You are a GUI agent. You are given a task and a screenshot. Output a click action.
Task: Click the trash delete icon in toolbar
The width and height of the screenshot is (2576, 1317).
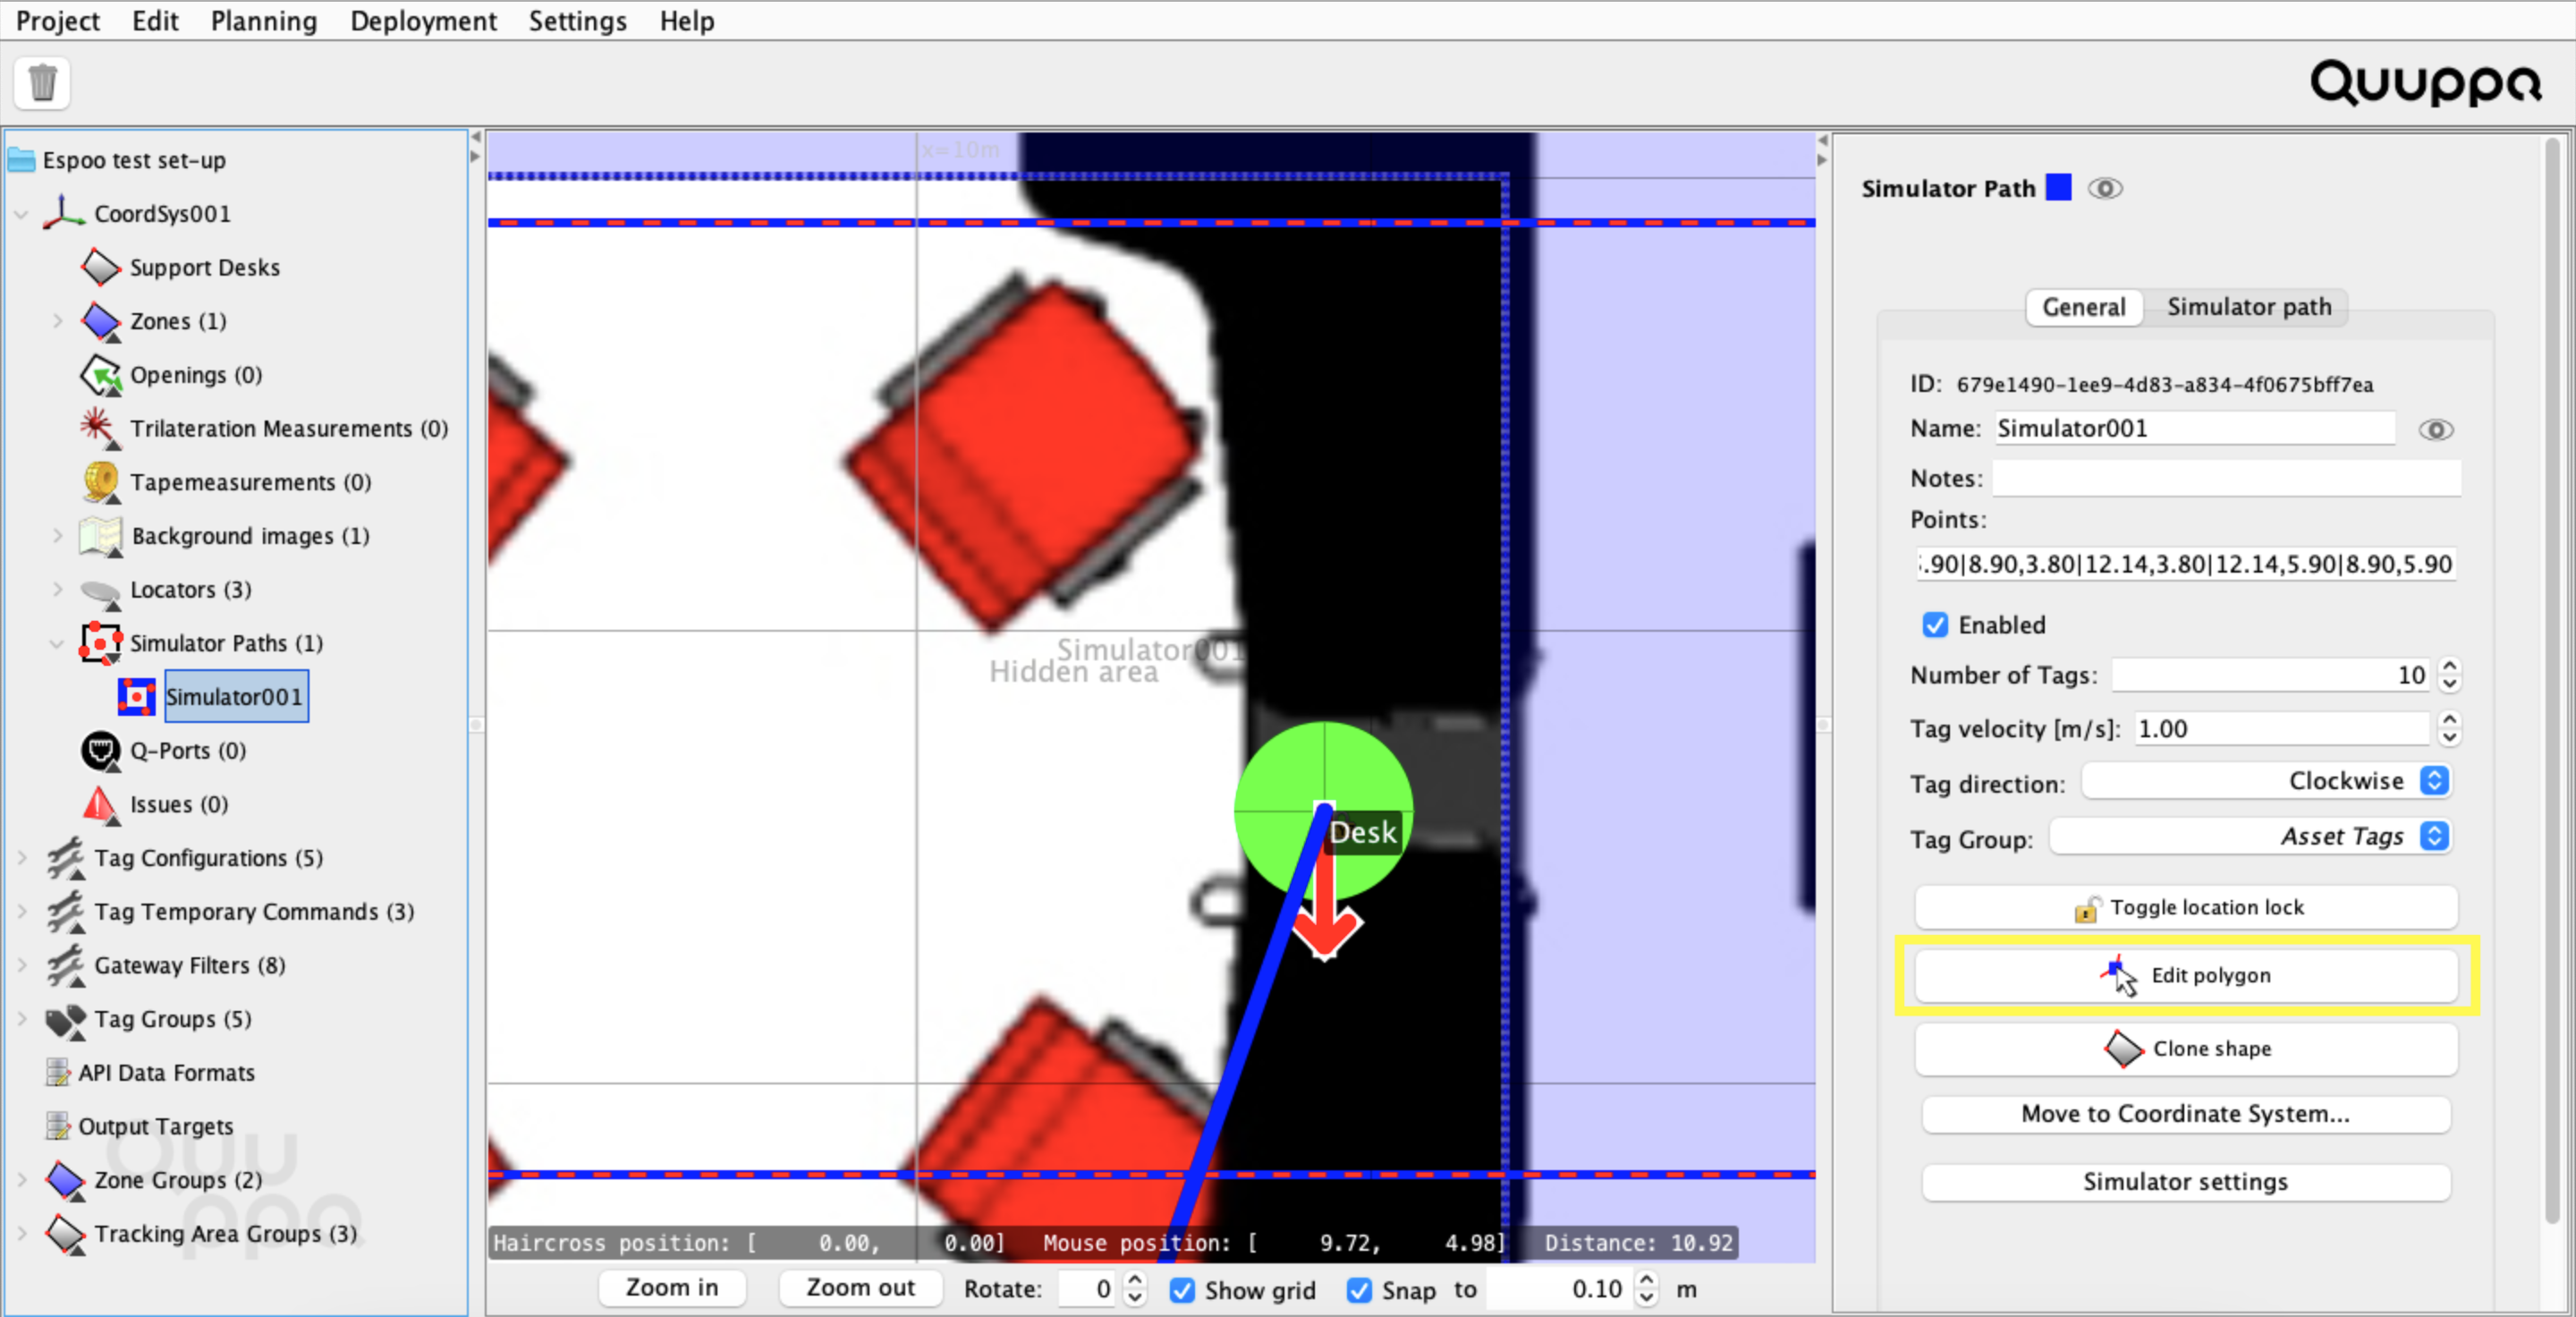42,82
